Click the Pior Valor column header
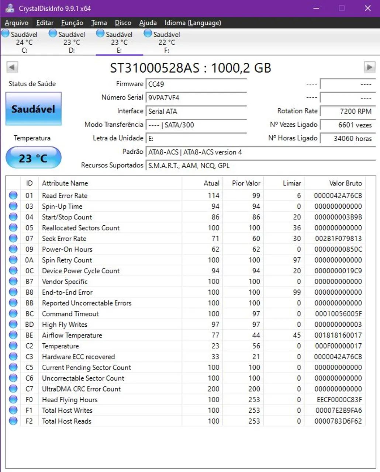Viewport: 380px width, 472px height. click(x=243, y=183)
